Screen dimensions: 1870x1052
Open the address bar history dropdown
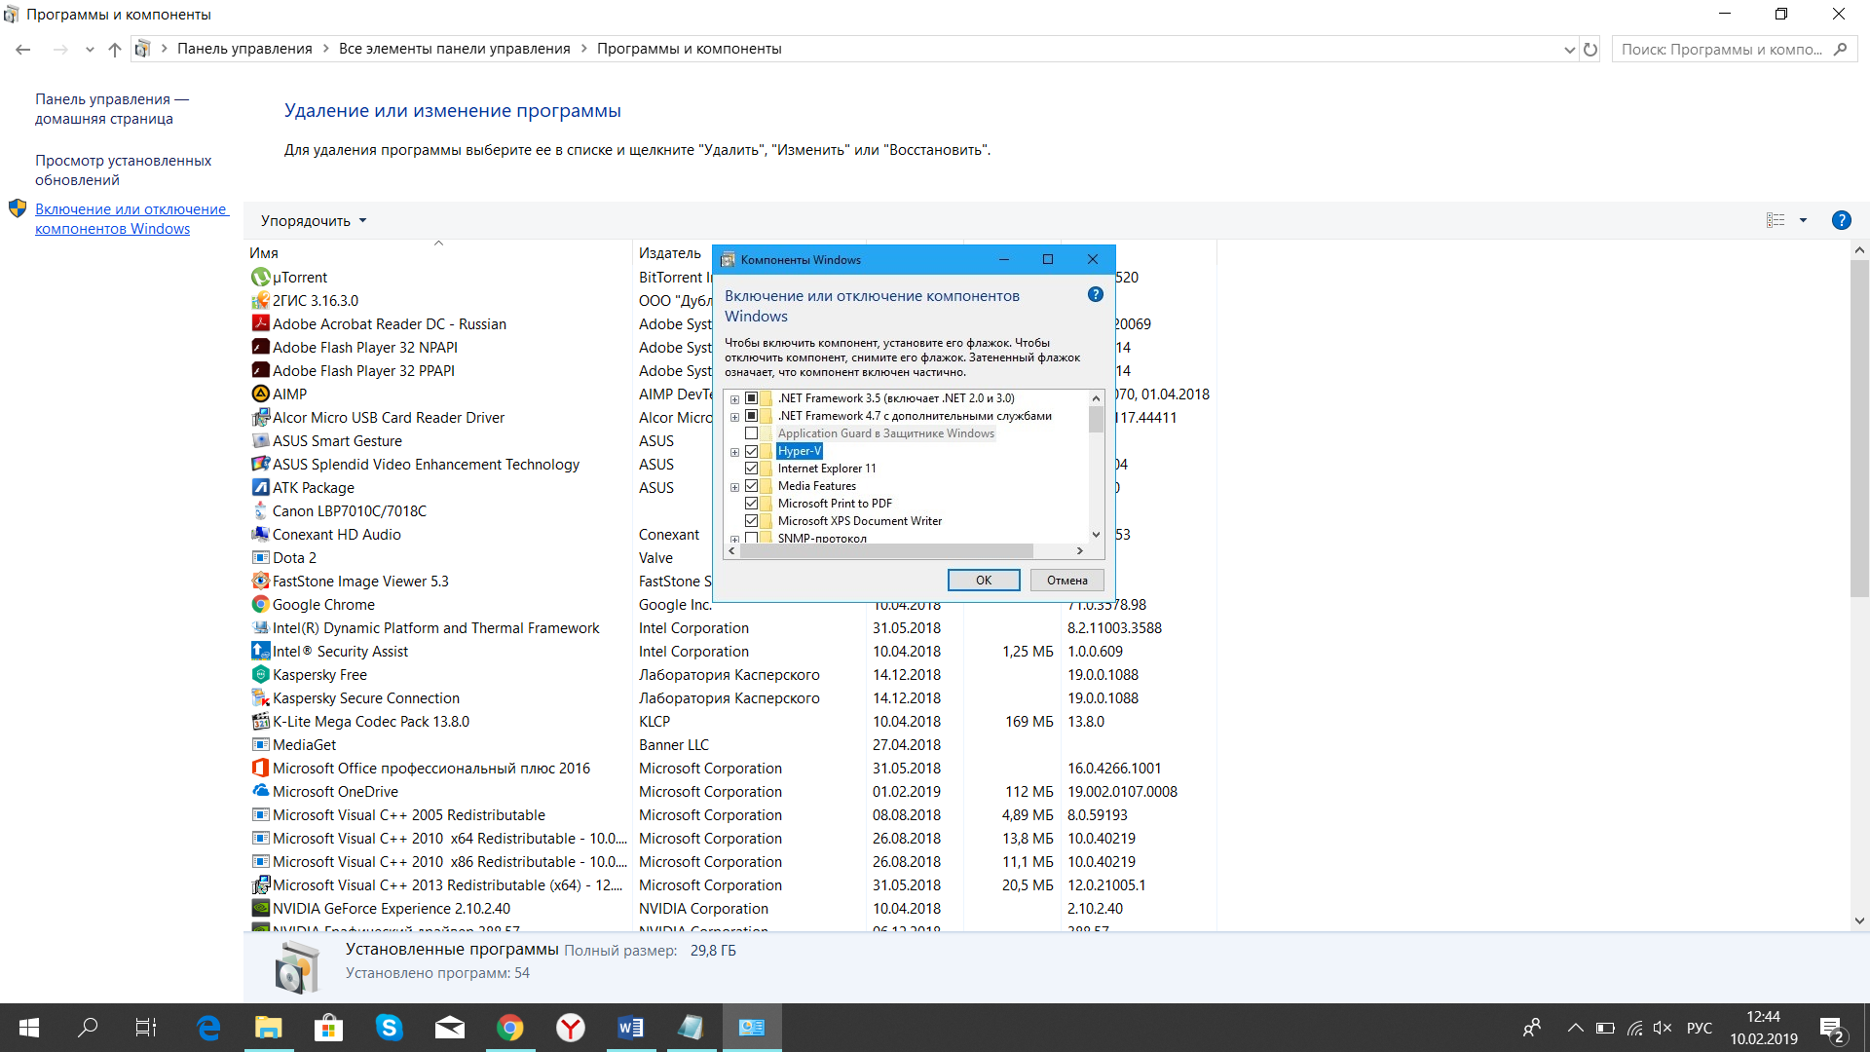click(x=1569, y=50)
